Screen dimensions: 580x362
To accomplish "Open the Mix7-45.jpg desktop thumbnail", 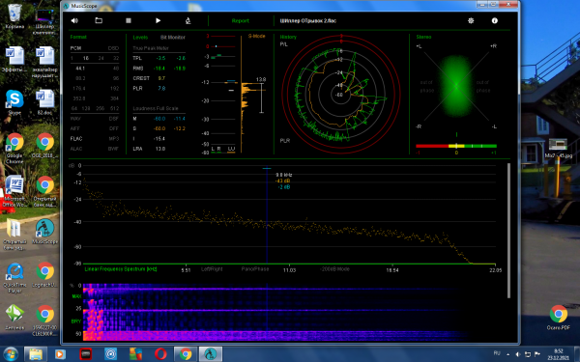I will 558,148.
